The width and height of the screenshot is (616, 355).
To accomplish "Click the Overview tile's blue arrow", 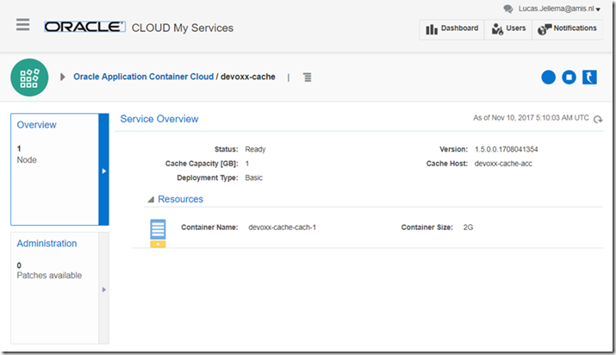I will (x=103, y=171).
